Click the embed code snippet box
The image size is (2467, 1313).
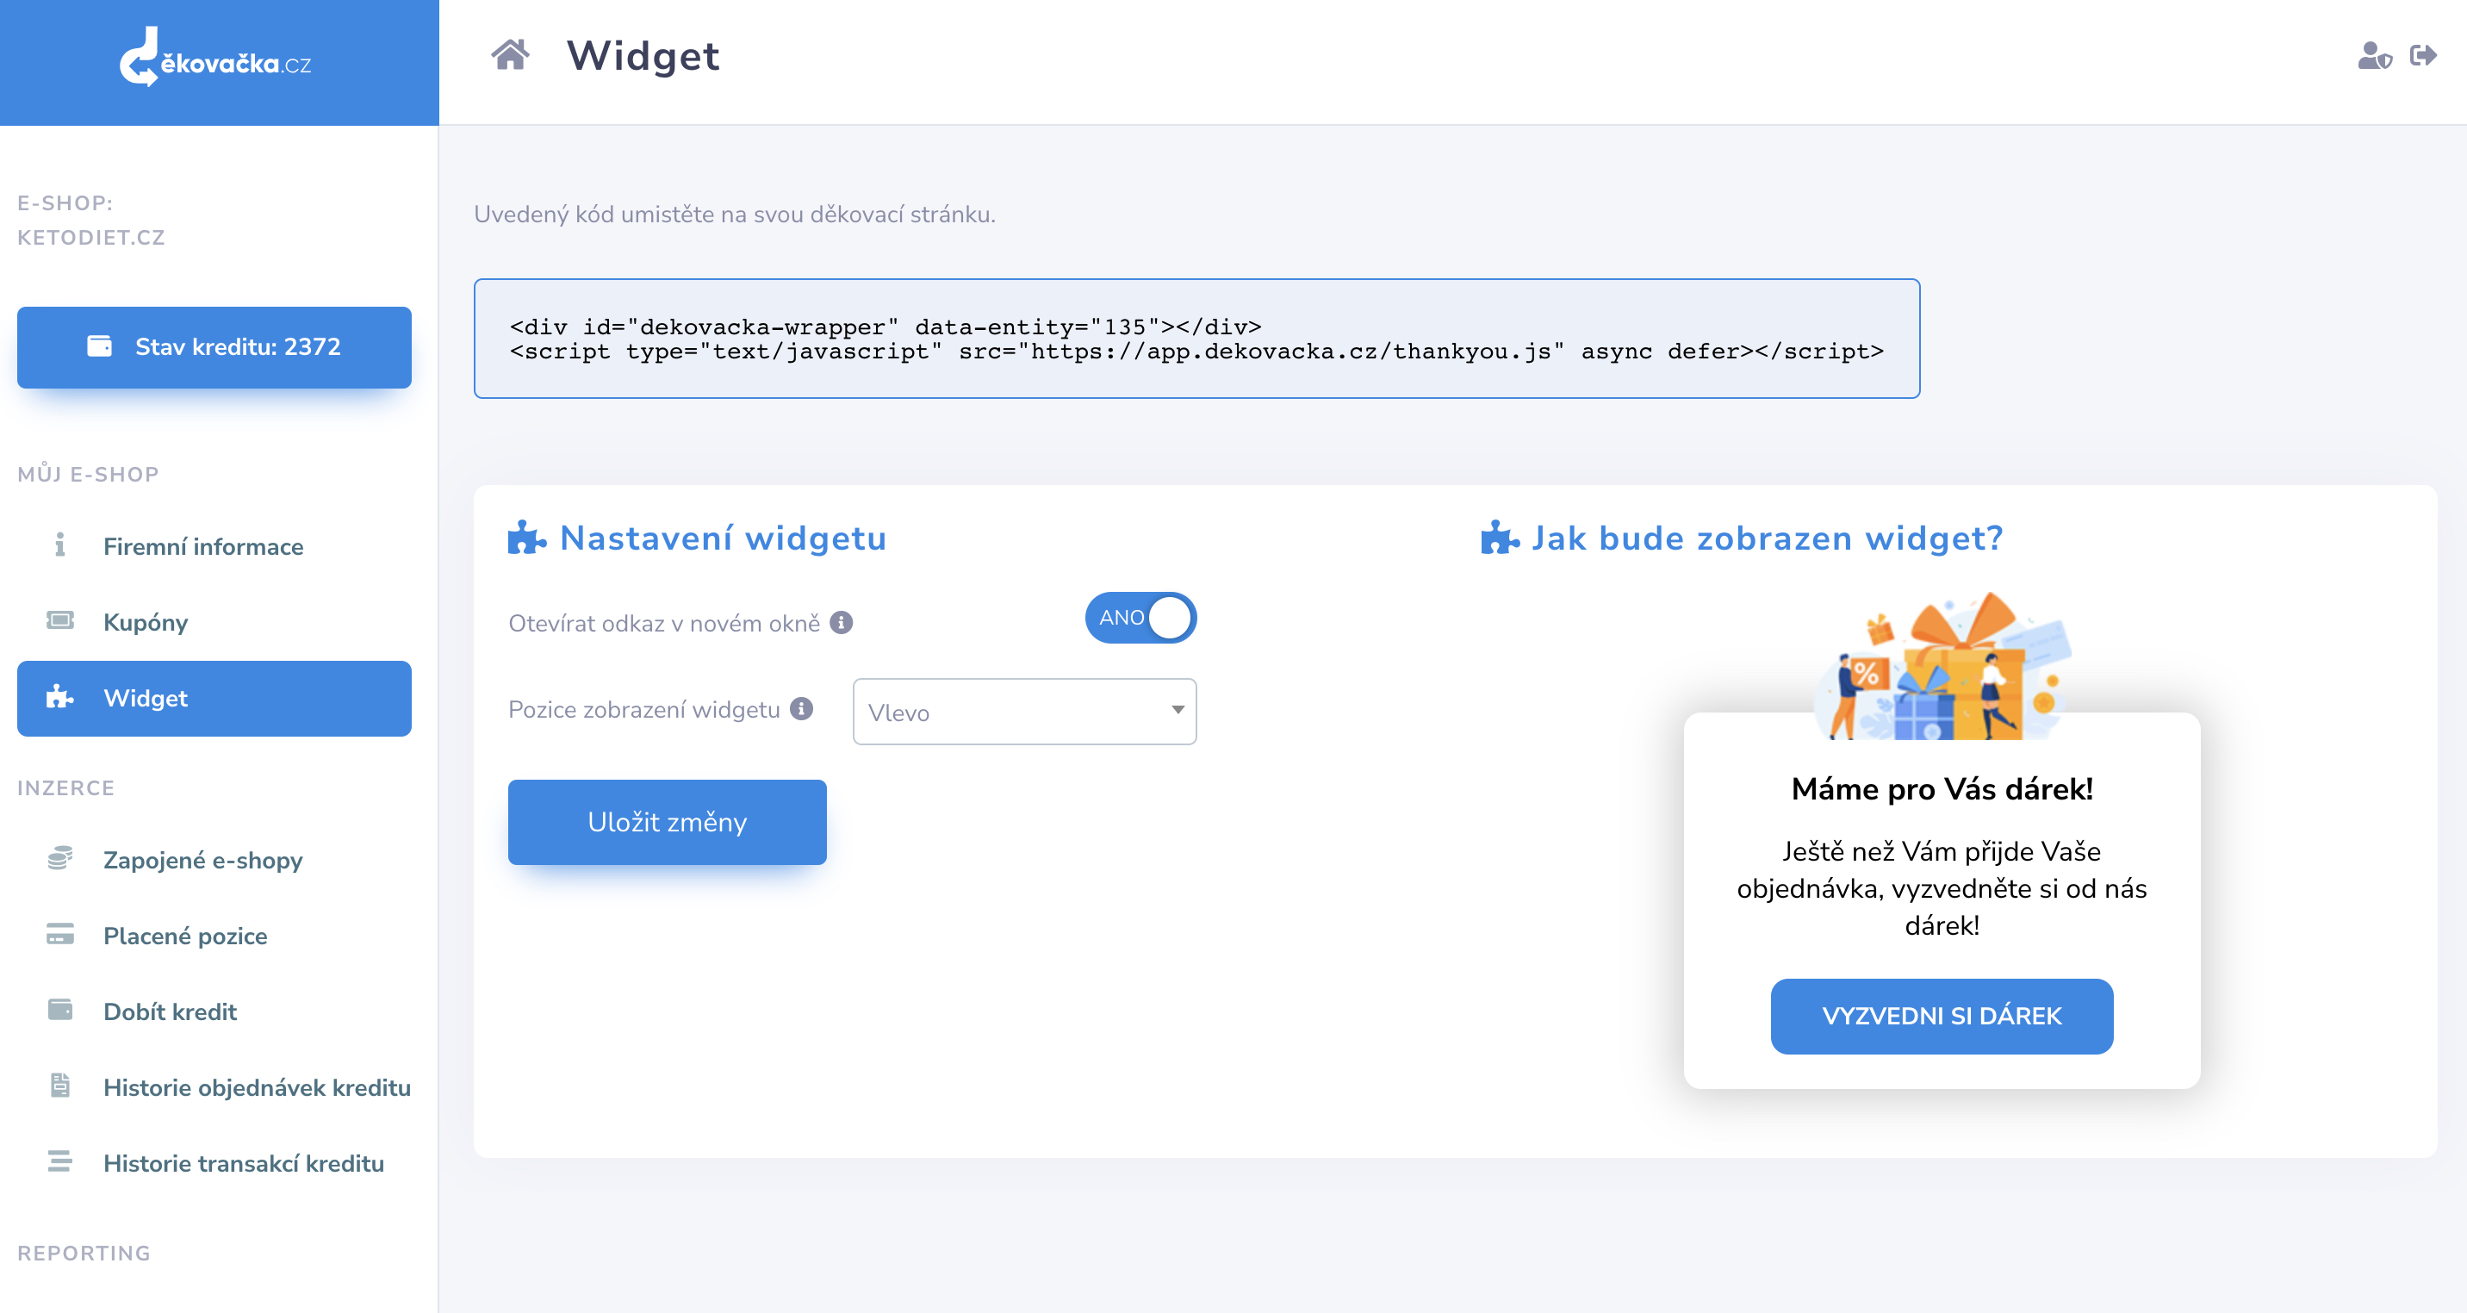pyautogui.click(x=1196, y=338)
